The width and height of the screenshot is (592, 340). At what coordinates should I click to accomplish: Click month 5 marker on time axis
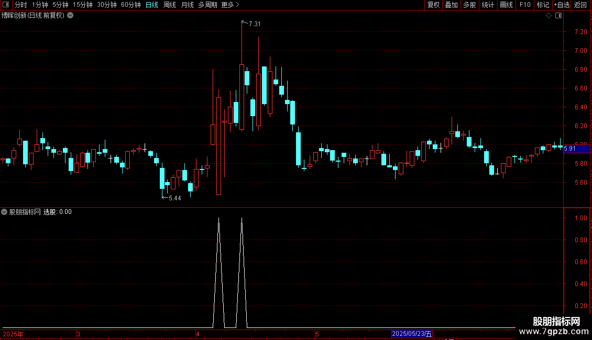pos(317,334)
